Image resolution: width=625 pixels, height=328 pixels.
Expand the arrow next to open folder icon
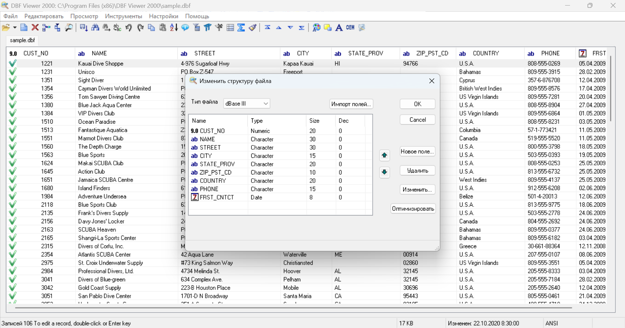[x=15, y=28]
